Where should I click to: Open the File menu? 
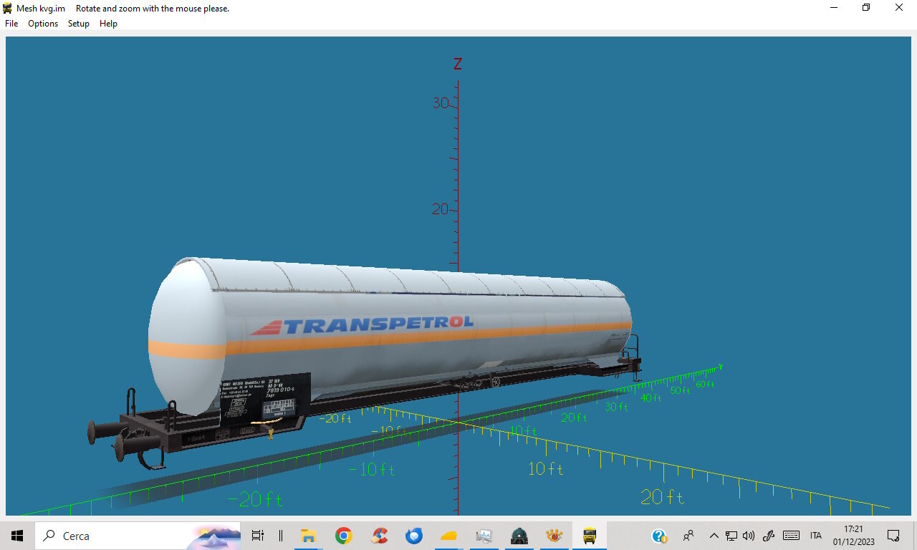[11, 24]
